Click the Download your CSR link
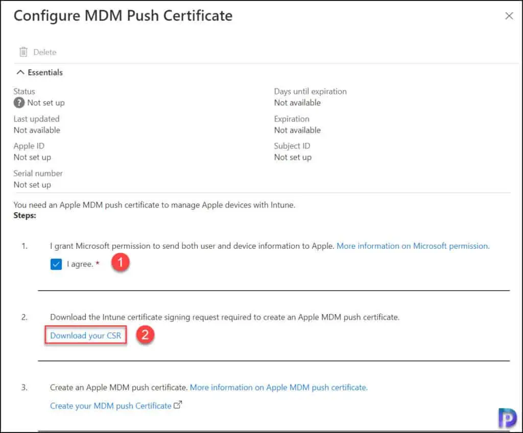 (x=86, y=336)
